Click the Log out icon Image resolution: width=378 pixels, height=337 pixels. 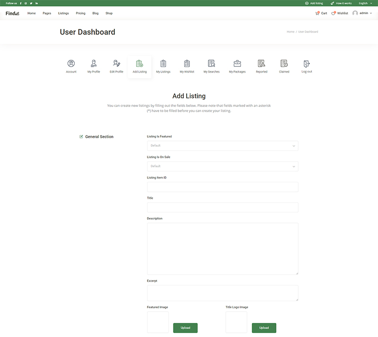click(x=307, y=64)
